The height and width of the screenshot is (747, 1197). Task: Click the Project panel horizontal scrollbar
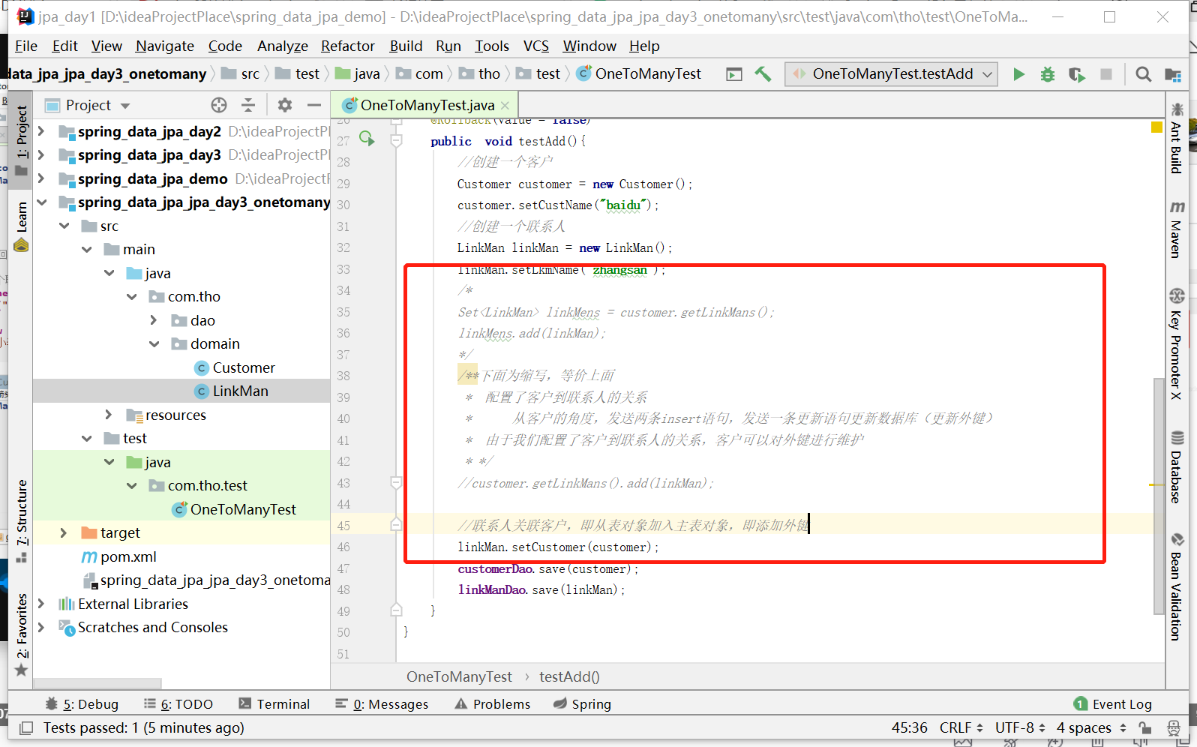point(97,683)
